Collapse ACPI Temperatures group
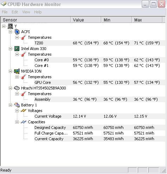The width and height of the screenshot is (167, 174). pos(17,37)
